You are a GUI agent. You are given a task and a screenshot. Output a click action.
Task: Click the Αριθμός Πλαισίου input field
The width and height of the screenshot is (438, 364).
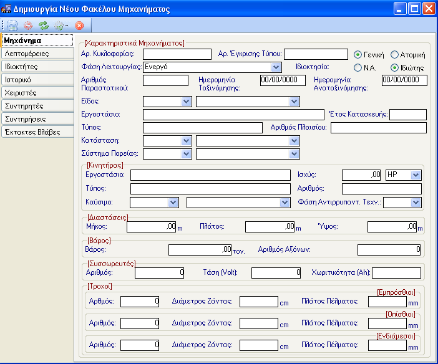379,128
